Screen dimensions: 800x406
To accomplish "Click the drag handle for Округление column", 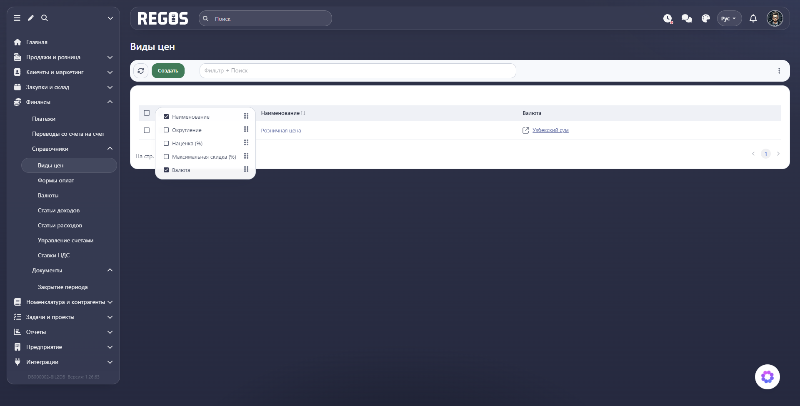I will (x=246, y=130).
